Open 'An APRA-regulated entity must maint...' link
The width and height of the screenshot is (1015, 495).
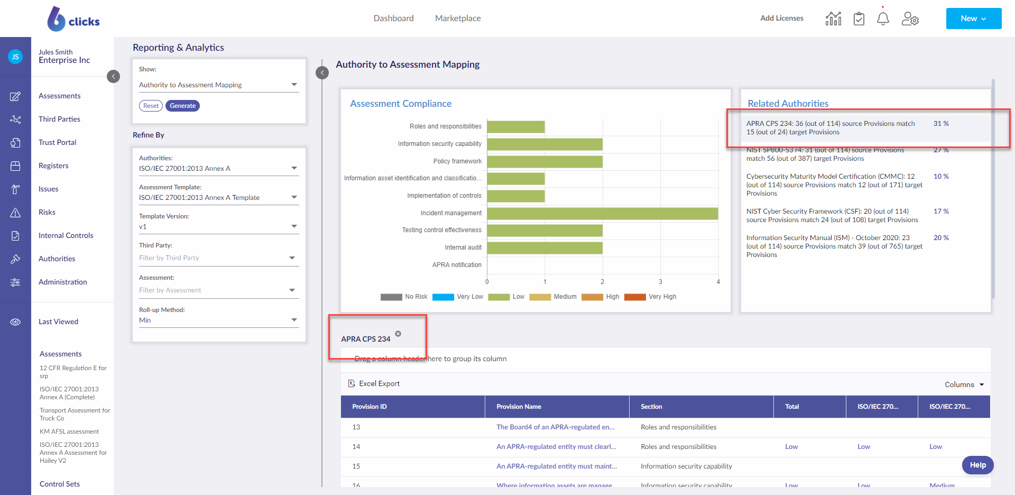557,466
